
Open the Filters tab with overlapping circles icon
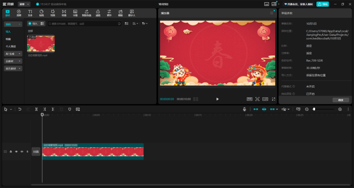click(98, 13)
